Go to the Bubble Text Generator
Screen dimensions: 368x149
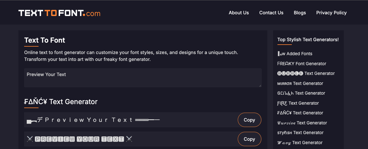click(306, 73)
